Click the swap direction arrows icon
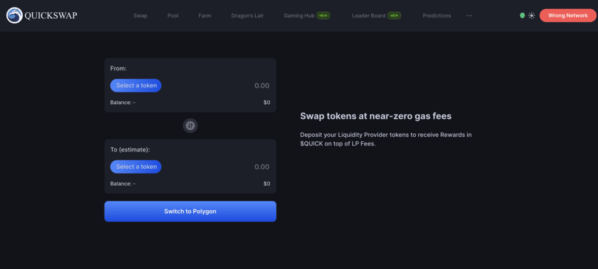The height and width of the screenshot is (269, 598). 190,126
